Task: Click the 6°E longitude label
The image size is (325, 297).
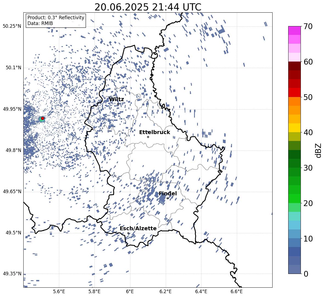Action: [130, 292]
